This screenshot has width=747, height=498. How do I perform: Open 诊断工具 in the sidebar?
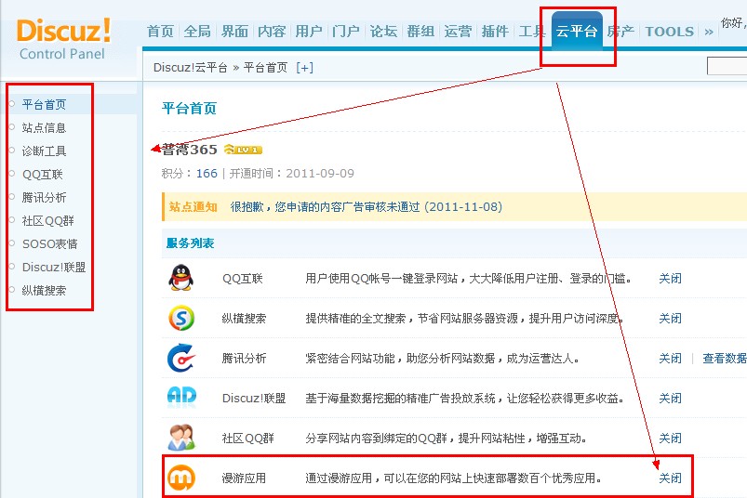[x=44, y=151]
